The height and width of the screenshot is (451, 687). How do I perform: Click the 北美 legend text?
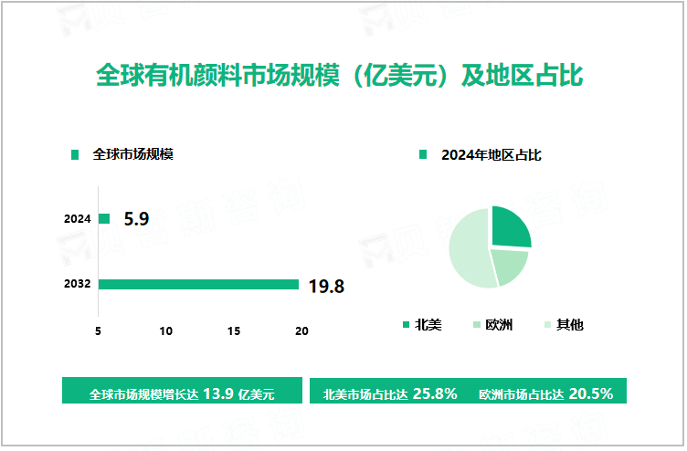click(428, 325)
